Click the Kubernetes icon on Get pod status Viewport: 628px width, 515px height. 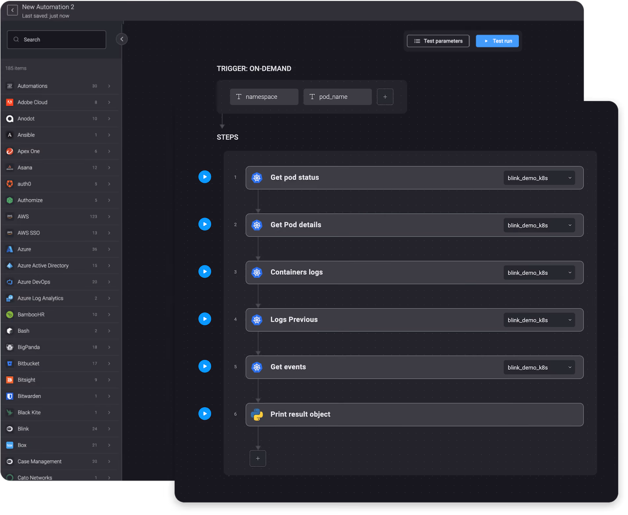coord(257,178)
